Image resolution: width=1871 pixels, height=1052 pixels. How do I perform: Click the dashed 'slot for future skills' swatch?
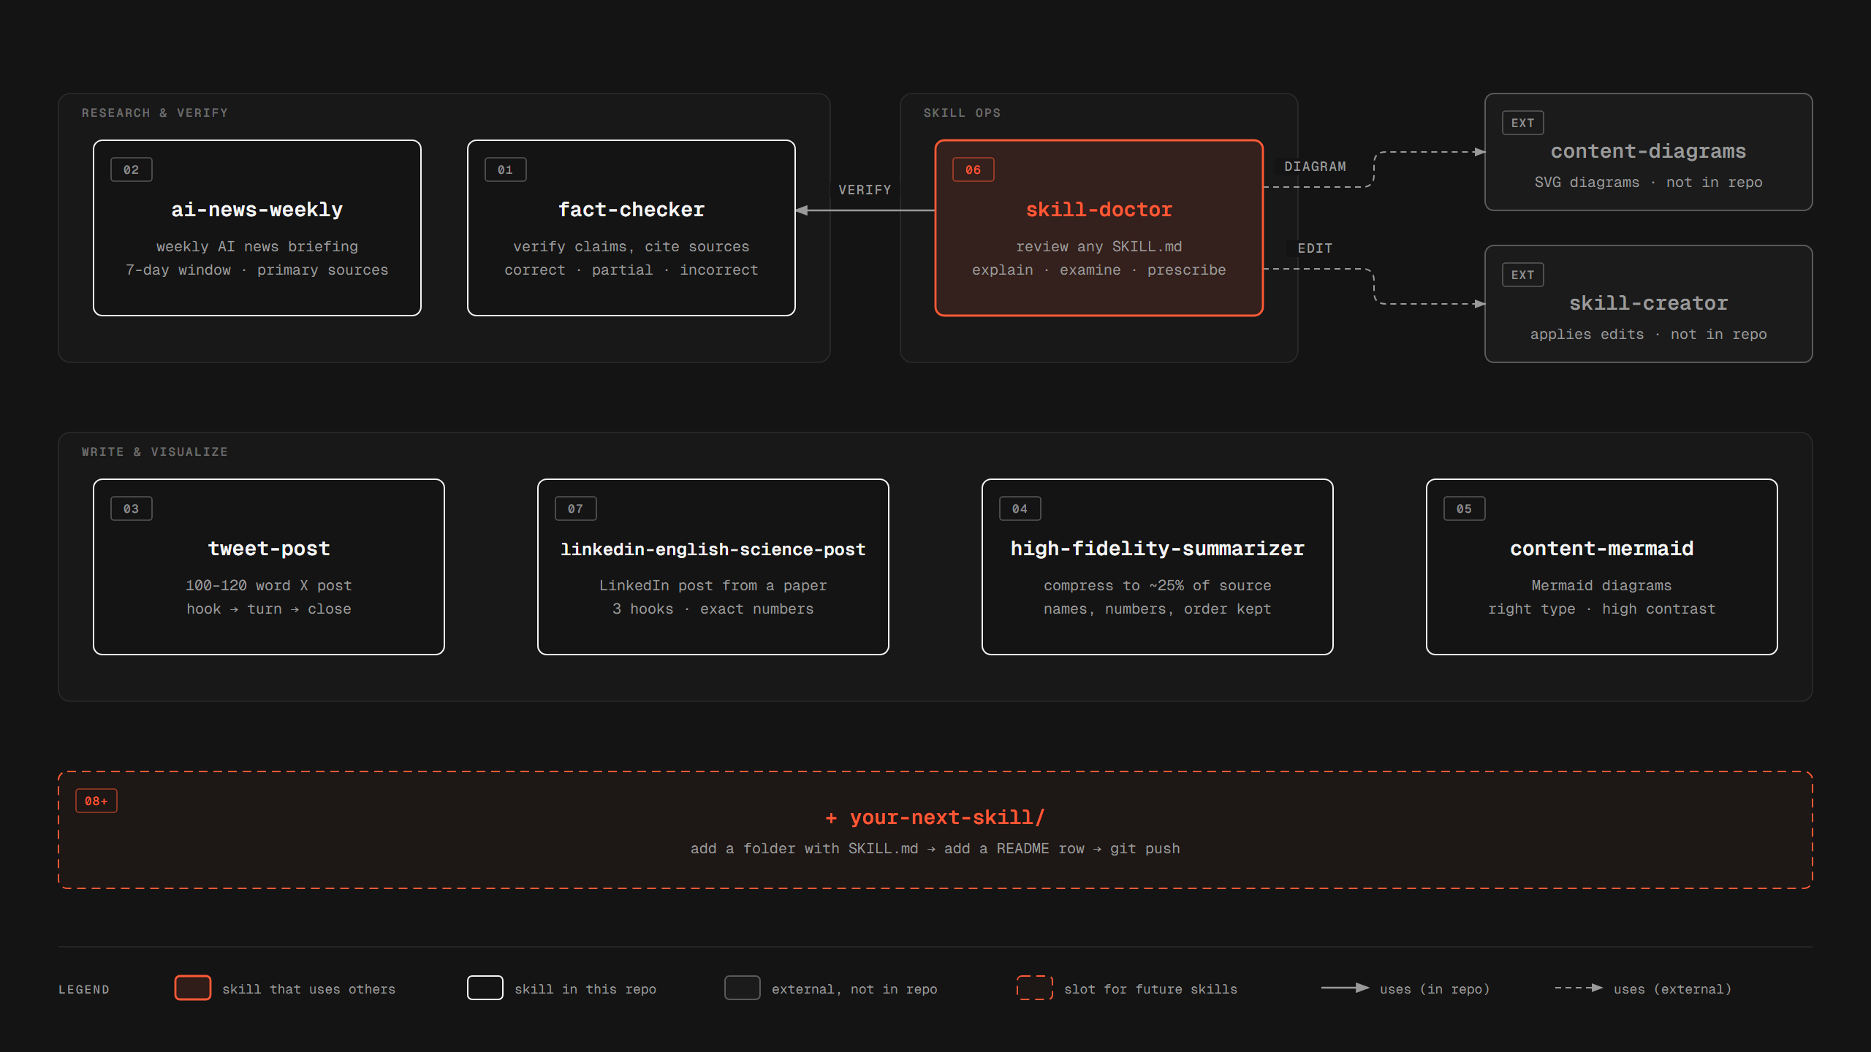pyautogui.click(x=1035, y=988)
